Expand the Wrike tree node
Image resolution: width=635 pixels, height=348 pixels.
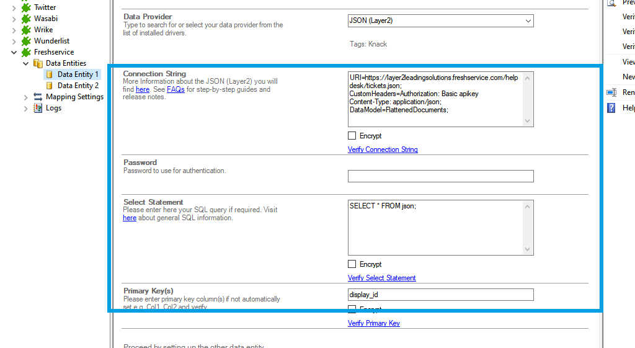[14, 30]
